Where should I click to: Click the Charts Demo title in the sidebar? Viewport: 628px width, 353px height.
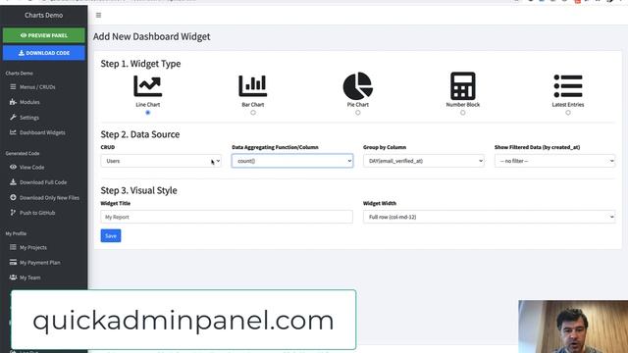[x=43, y=16]
